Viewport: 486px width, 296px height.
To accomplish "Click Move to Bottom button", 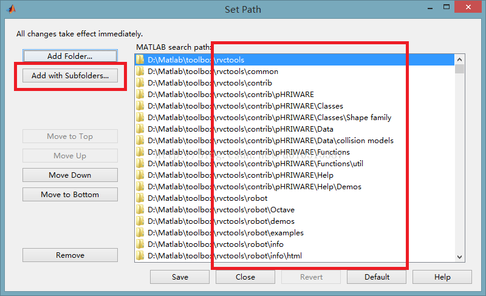I will [70, 195].
